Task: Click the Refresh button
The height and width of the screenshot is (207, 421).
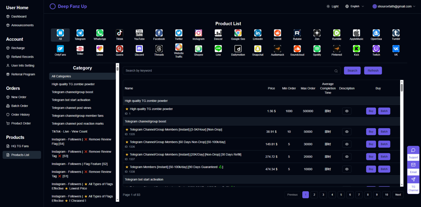Action: [x=373, y=70]
